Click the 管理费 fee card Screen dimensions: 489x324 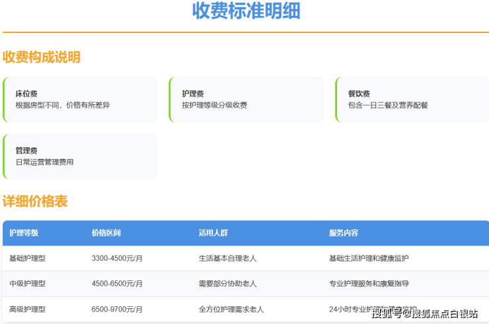point(80,156)
